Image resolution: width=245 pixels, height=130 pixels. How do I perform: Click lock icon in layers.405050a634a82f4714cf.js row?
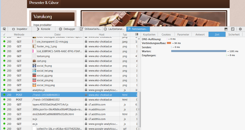(86, 104)
